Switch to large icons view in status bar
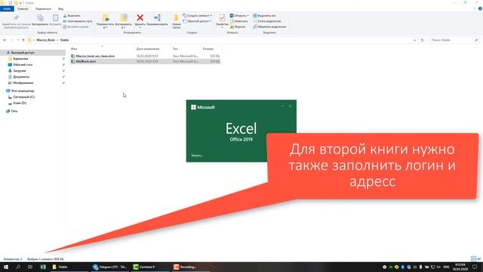Screen dimensions: 483x272 [x=479, y=258]
